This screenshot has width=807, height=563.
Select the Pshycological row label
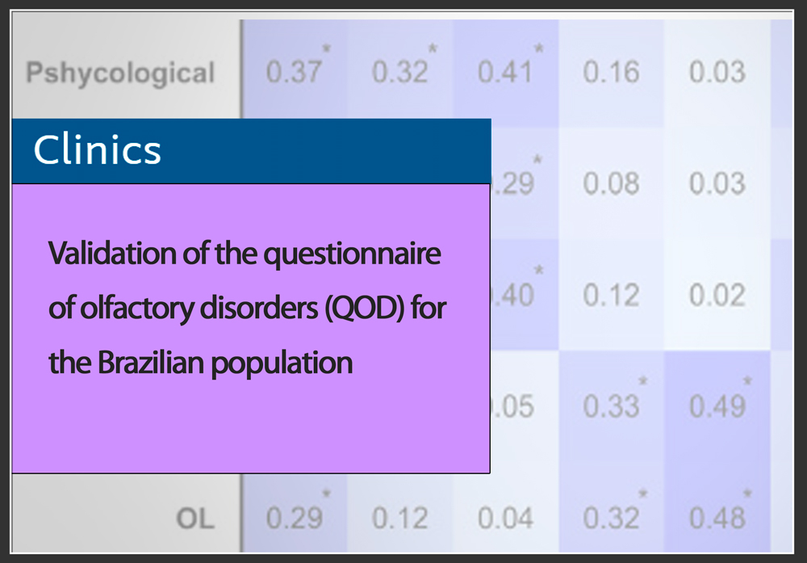pos(120,74)
